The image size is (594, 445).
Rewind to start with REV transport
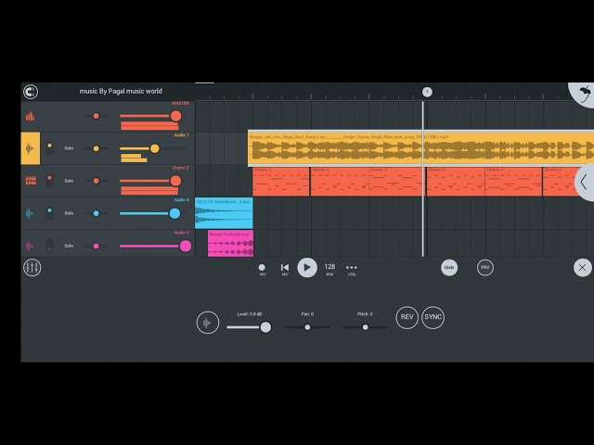tap(285, 270)
